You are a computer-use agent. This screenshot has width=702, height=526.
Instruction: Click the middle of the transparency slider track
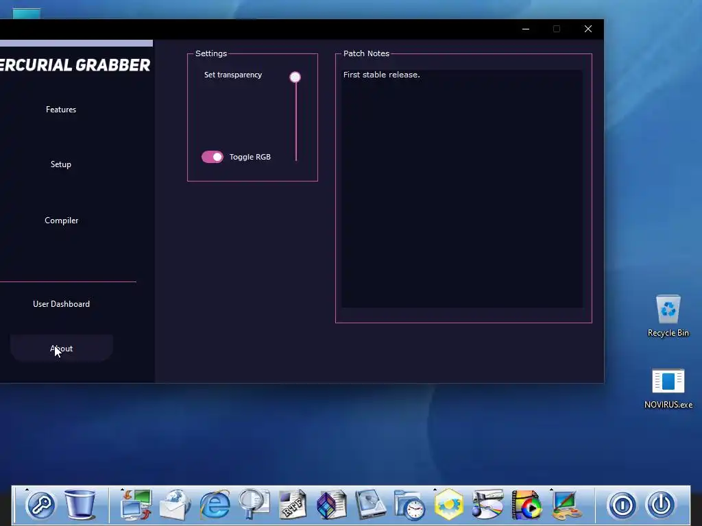click(296, 118)
